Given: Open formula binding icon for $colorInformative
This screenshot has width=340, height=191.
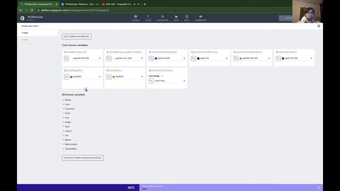Looking at the screenshot, I should [x=278, y=58].
